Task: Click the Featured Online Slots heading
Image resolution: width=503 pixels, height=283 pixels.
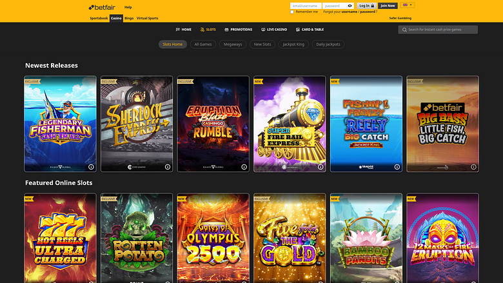Action: (x=59, y=182)
